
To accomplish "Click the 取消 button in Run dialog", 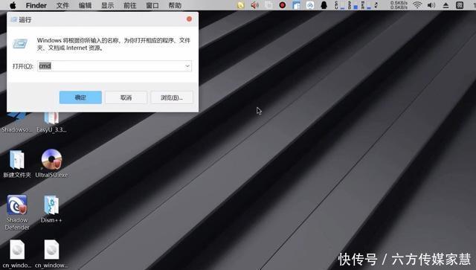I will 126,97.
